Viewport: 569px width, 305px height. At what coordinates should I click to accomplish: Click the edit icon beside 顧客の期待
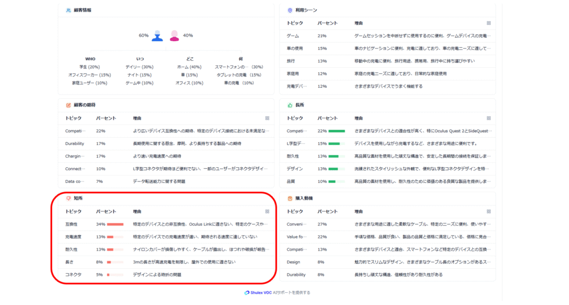(x=68, y=105)
